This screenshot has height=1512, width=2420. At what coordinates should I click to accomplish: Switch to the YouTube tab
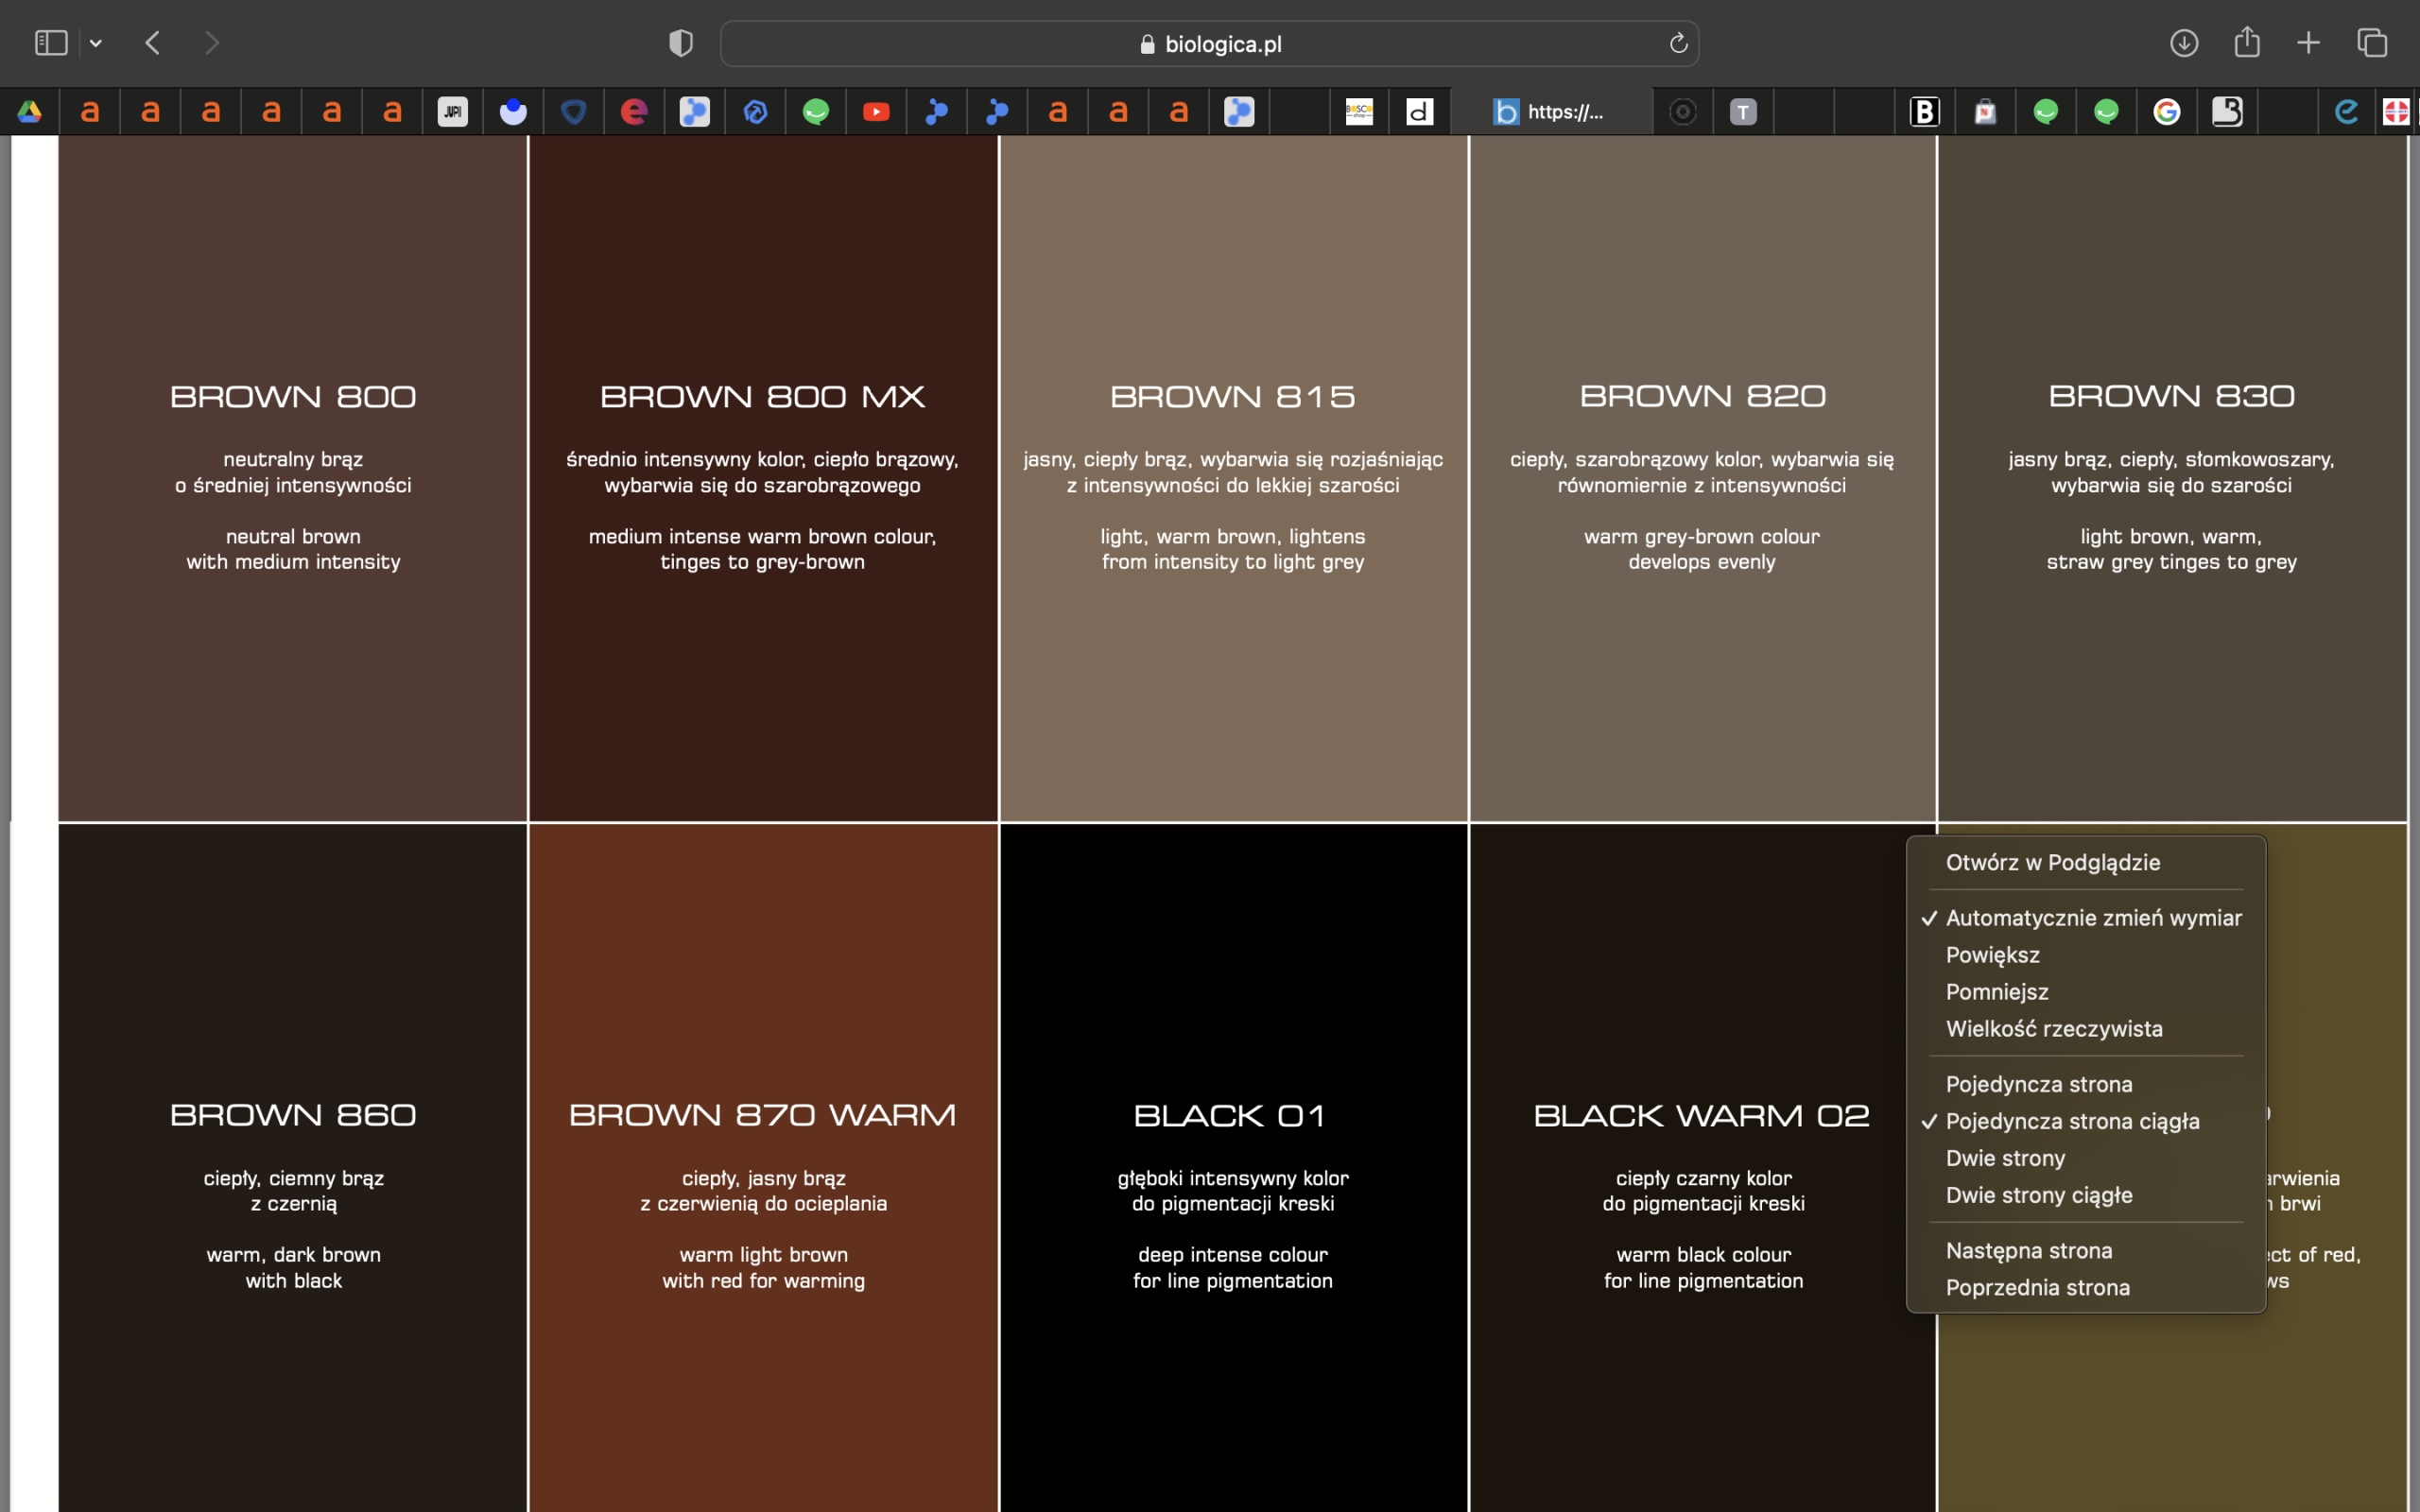(876, 112)
